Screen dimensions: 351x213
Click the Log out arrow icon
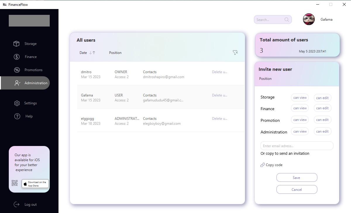point(17,204)
